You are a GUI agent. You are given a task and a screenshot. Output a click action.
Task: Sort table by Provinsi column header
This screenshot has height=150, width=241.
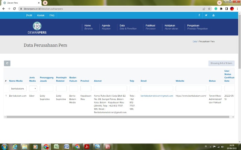85,81
